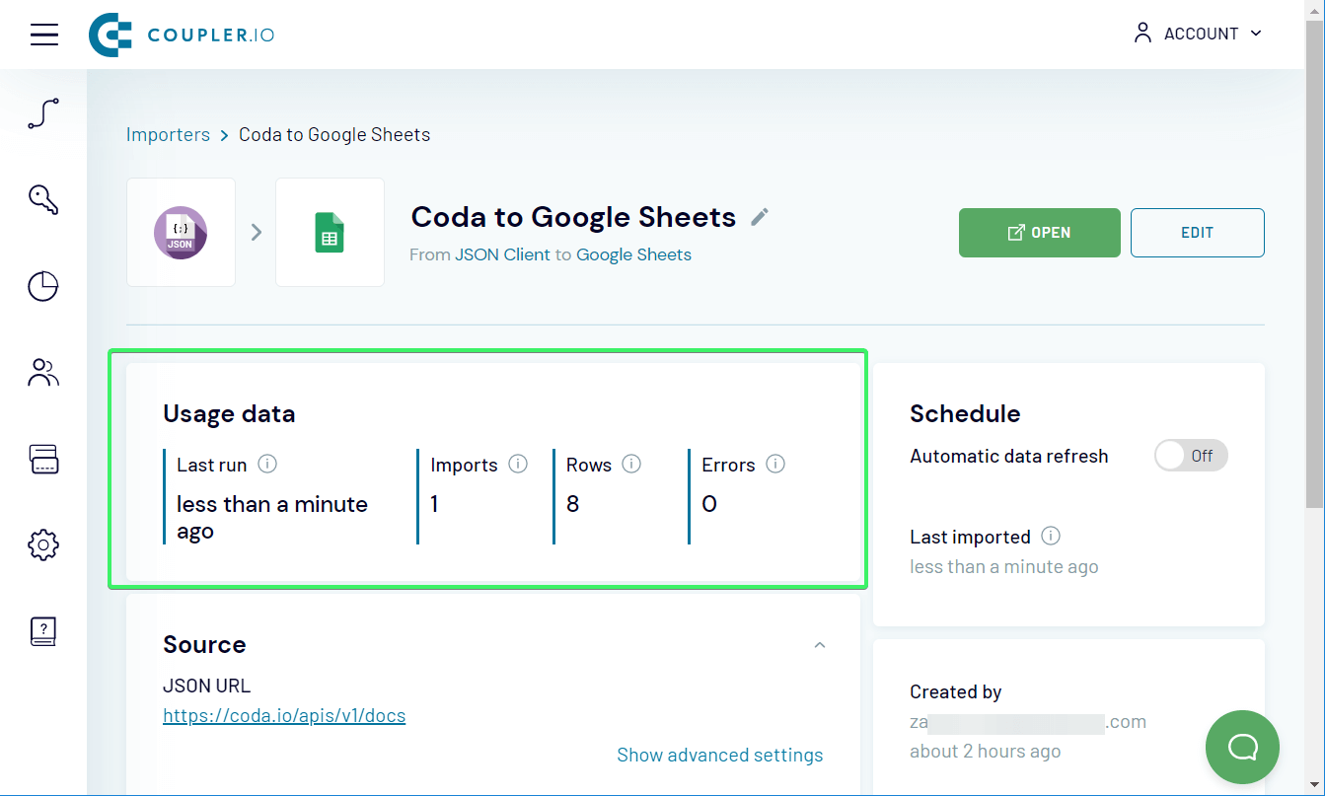Show info for Last imported
The width and height of the screenshot is (1325, 796).
pyautogui.click(x=1051, y=536)
